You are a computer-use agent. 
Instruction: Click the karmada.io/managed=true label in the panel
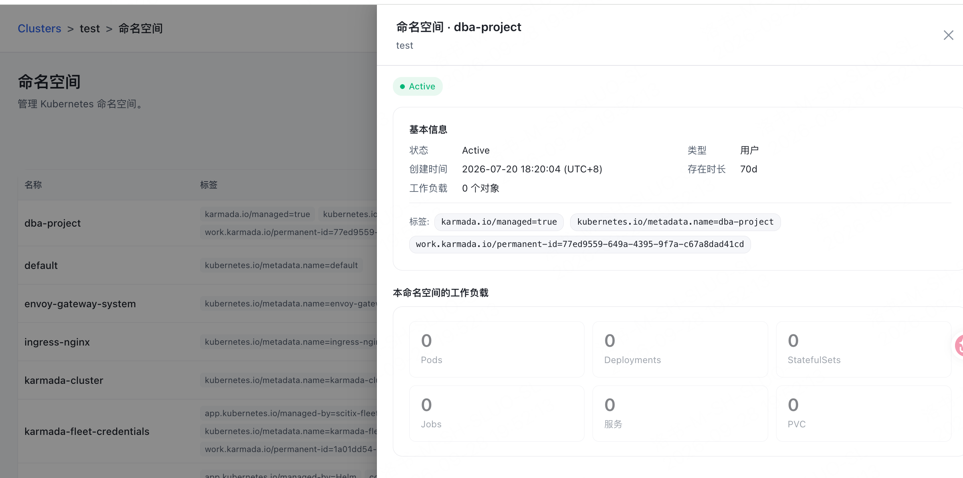pos(499,222)
